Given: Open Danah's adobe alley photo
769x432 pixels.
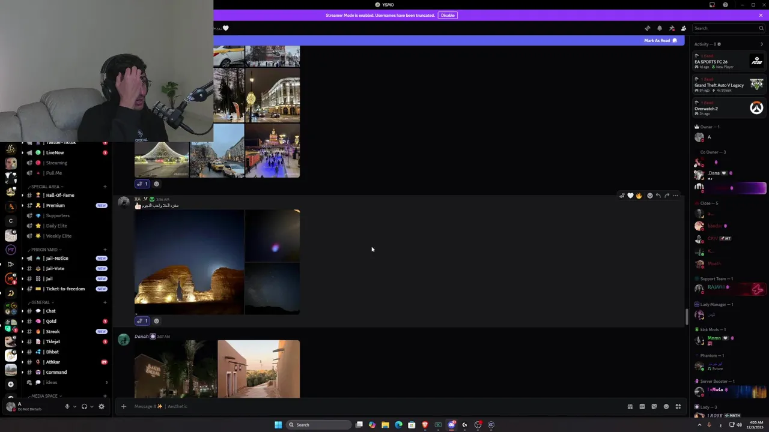Looking at the screenshot, I should tap(258, 369).
